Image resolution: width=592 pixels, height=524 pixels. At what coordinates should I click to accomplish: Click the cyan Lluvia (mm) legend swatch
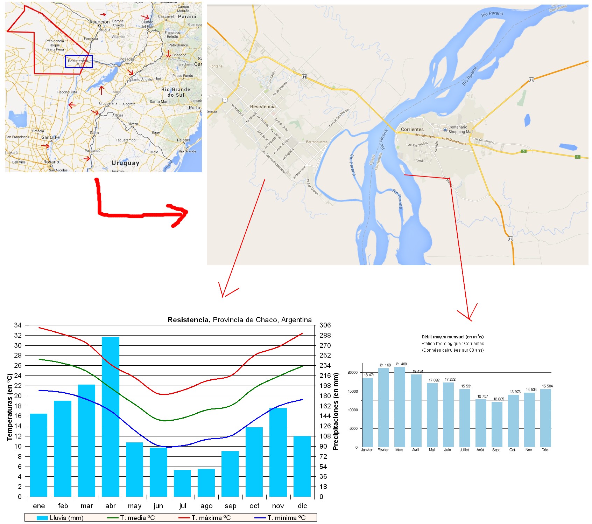coord(42,518)
